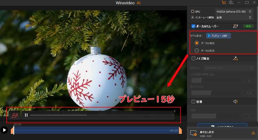
Task: Select the ボーカル抽出 radio option
Action: [197, 43]
